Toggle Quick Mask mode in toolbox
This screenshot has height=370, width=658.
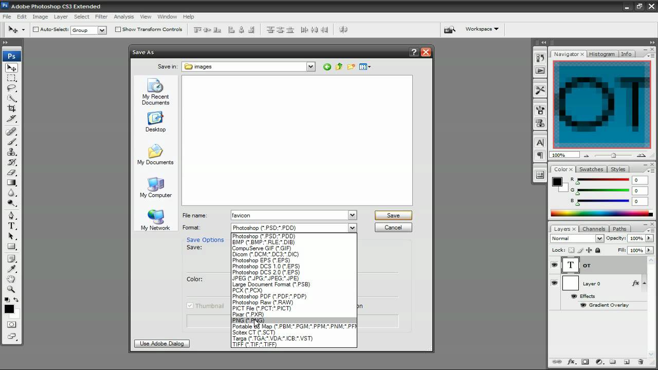11,325
